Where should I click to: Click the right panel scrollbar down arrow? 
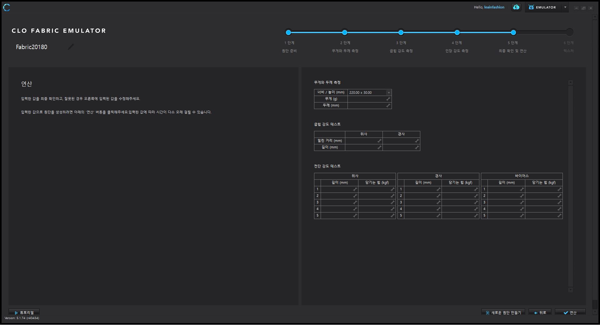[571, 290]
